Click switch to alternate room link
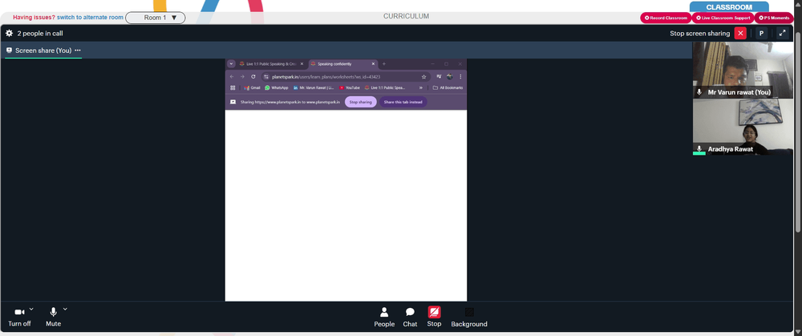This screenshot has width=802, height=336. click(90, 18)
